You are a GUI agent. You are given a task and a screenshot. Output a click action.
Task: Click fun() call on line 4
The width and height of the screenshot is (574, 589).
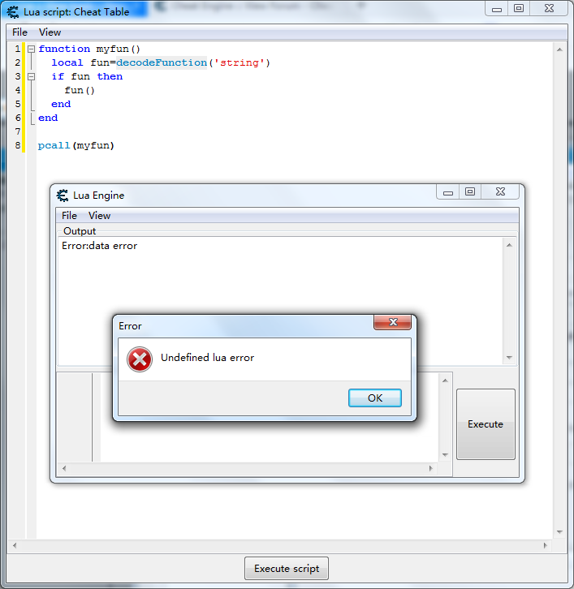(x=80, y=91)
